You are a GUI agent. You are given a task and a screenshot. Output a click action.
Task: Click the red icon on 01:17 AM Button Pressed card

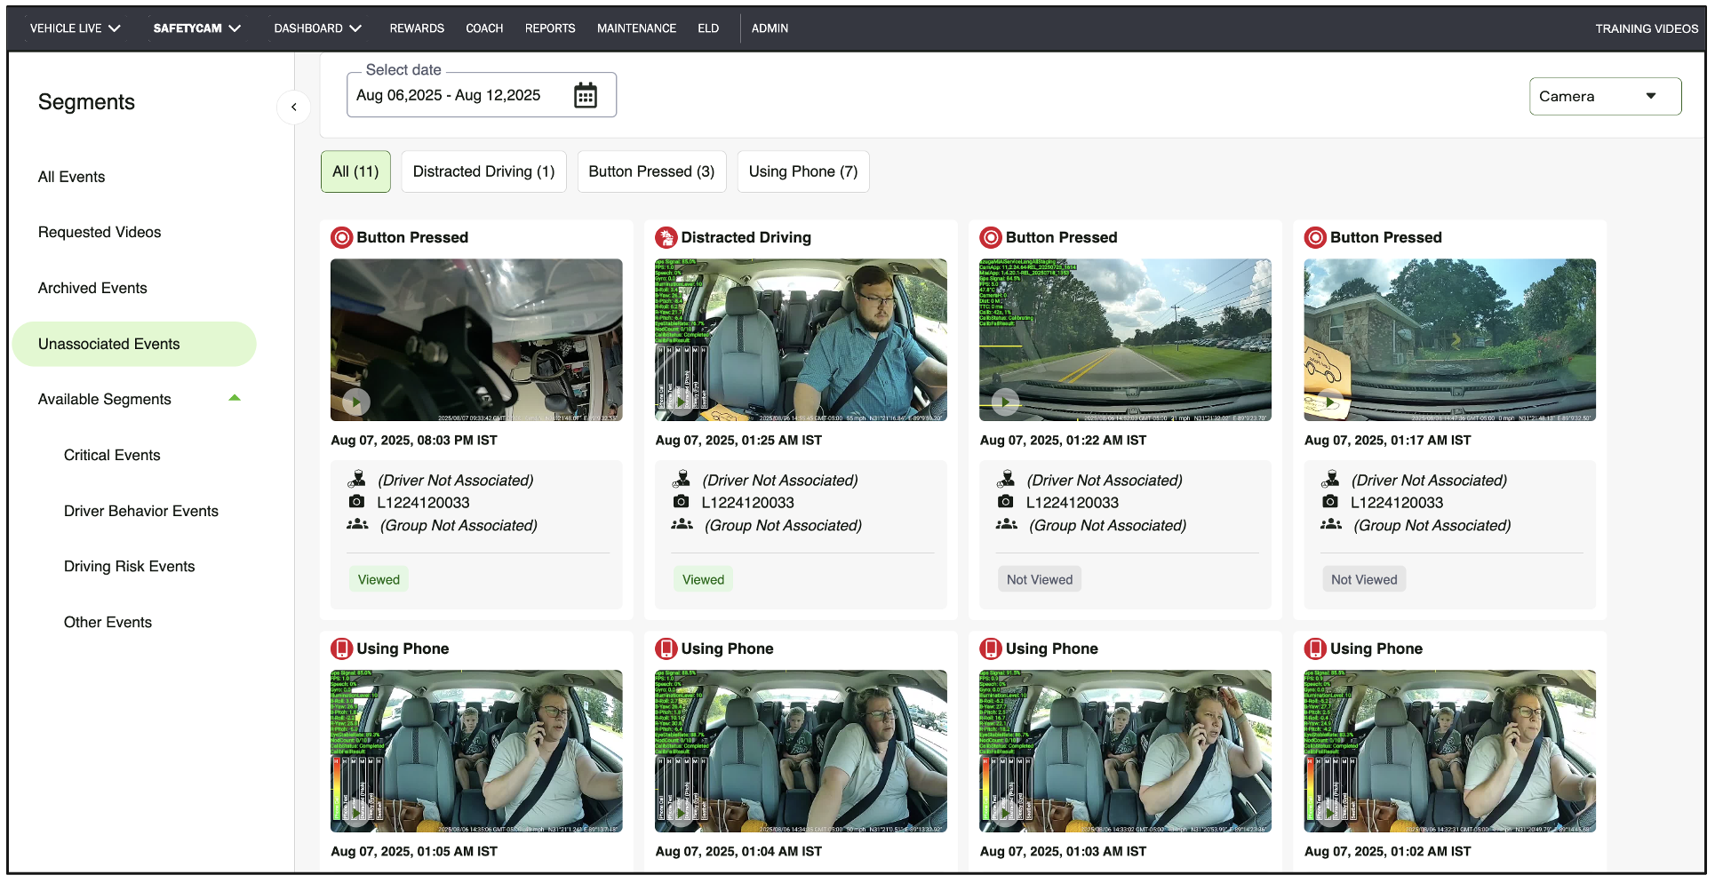pyautogui.click(x=1314, y=237)
